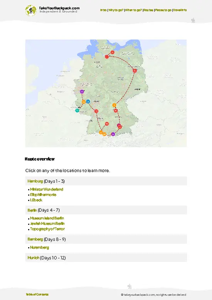Open Museum Island Berlin link
212x300 pixels.
(x=47, y=218)
